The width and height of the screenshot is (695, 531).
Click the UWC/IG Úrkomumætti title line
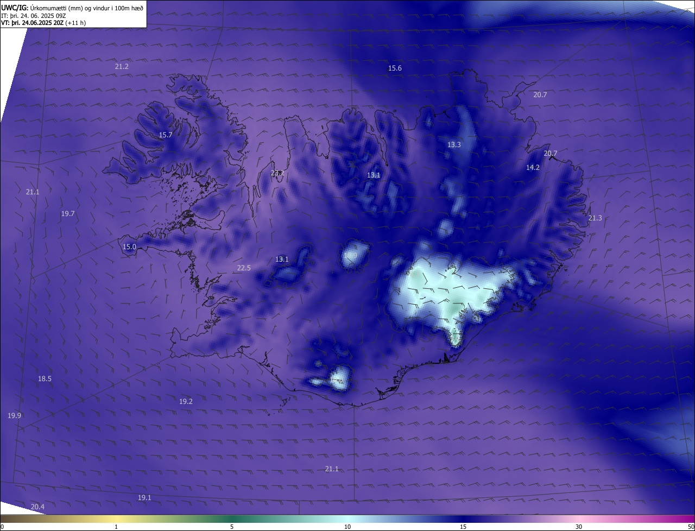tap(72, 8)
